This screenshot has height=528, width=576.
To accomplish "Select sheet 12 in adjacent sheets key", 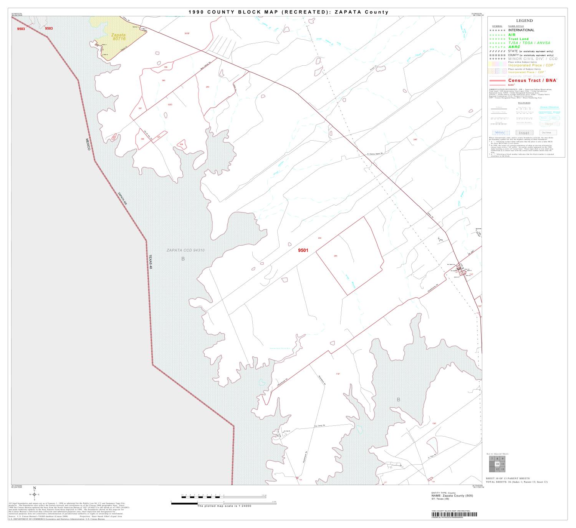I will coord(497,470).
